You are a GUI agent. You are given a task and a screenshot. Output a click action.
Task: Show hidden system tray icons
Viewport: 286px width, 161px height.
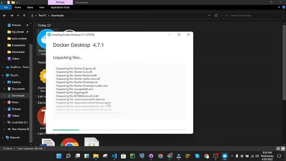231,156
